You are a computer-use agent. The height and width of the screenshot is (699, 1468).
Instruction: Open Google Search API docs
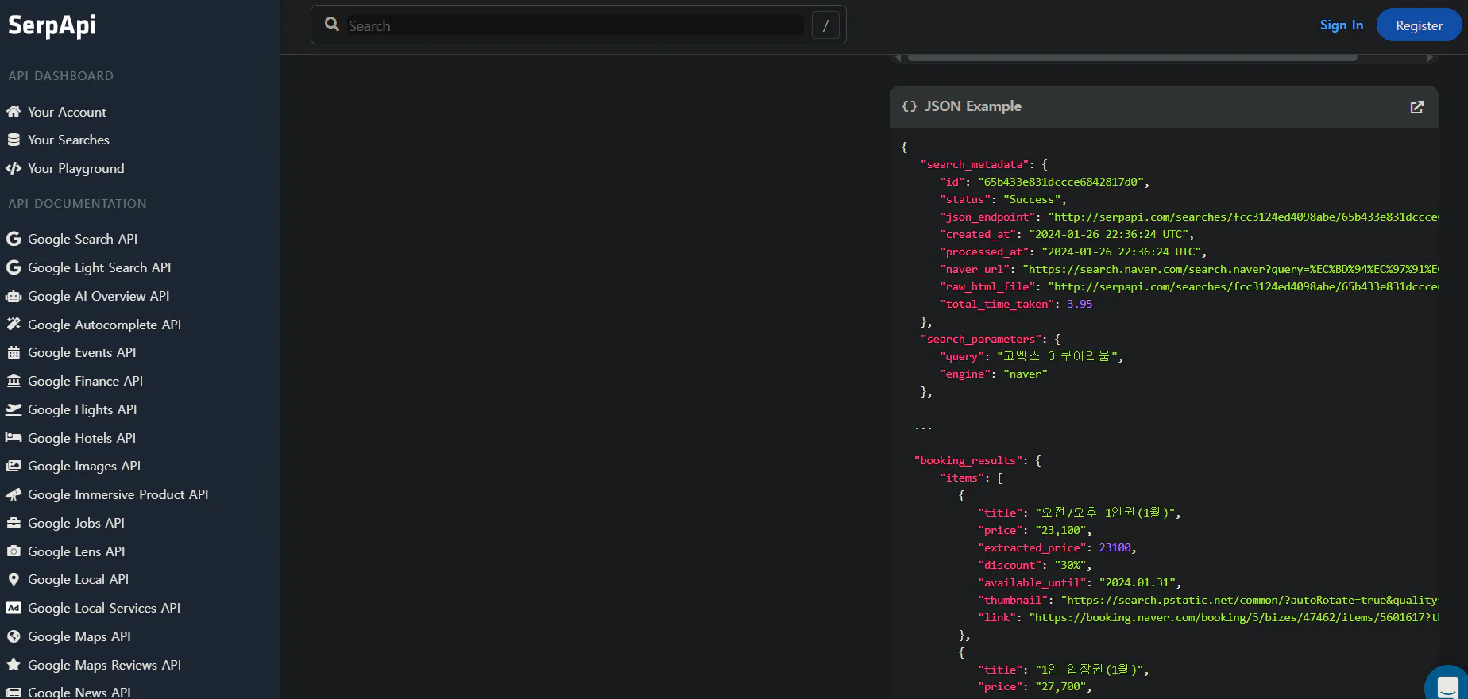83,239
